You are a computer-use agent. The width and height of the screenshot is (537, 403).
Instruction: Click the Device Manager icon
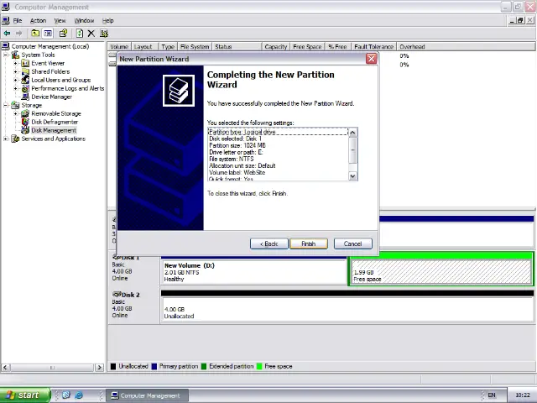point(25,97)
